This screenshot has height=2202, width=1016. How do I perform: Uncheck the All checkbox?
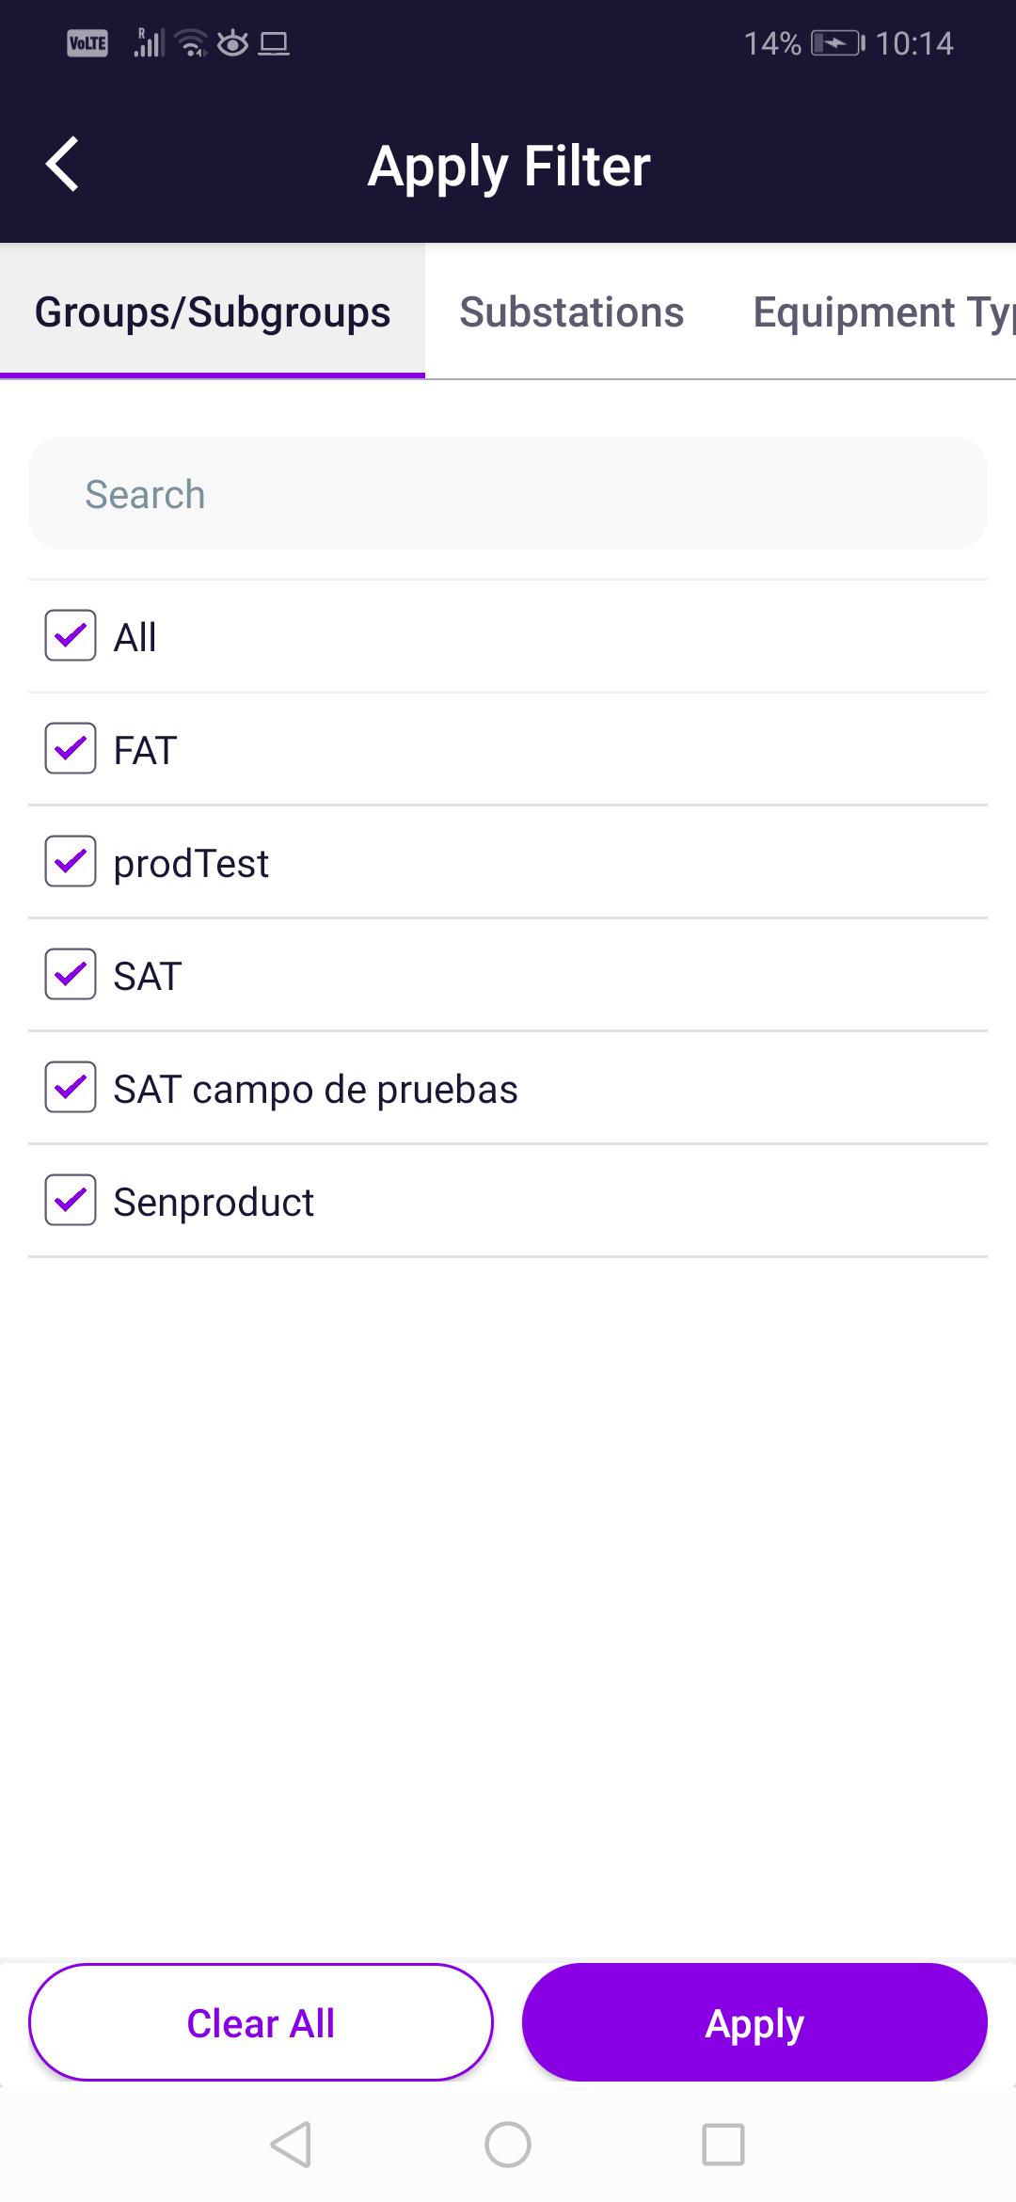pyautogui.click(x=71, y=635)
